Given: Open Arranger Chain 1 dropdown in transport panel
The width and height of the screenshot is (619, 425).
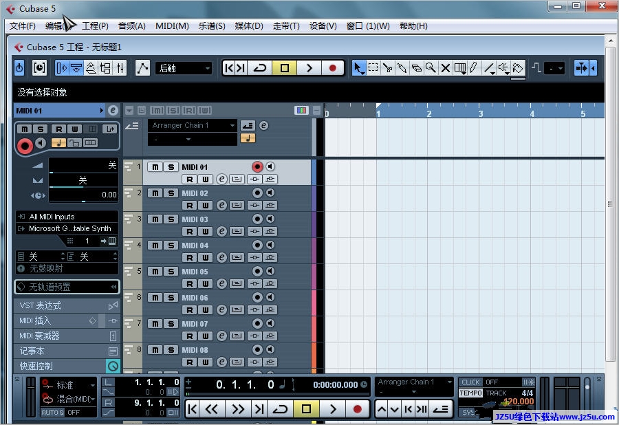Looking at the screenshot, I should 414,382.
